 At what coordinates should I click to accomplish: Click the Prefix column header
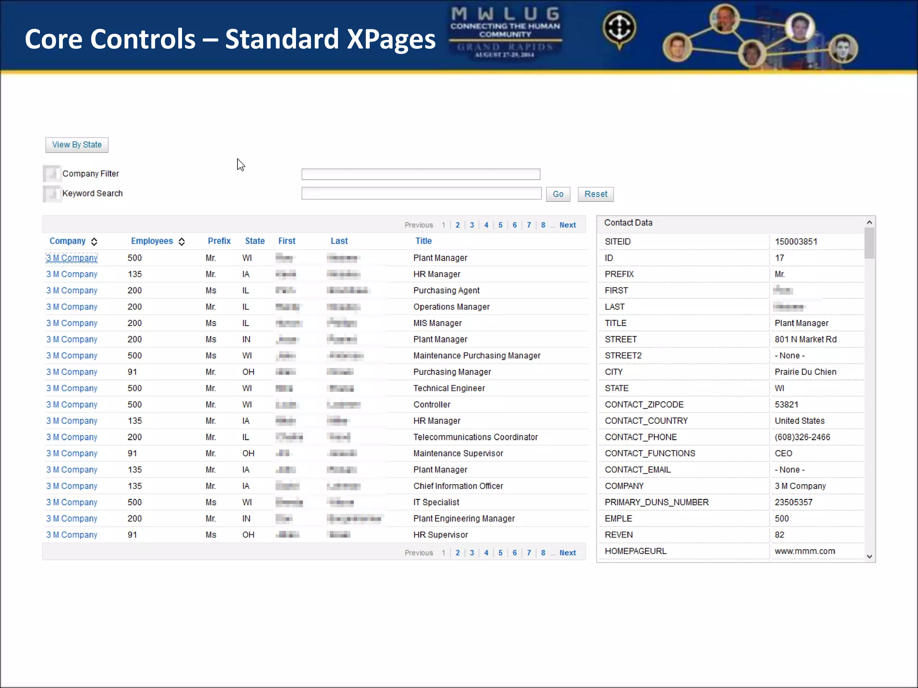[219, 241]
